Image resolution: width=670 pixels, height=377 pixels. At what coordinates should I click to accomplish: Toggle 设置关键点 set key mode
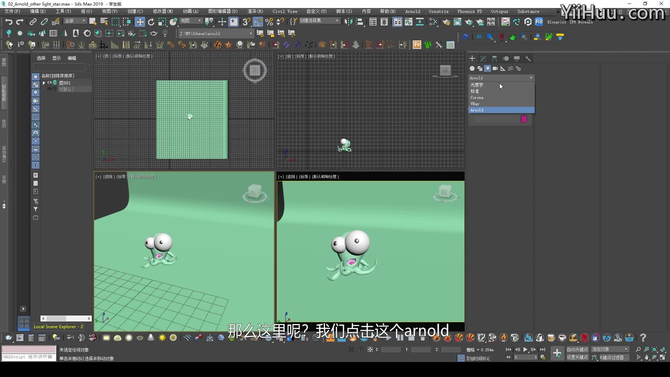coord(577,357)
